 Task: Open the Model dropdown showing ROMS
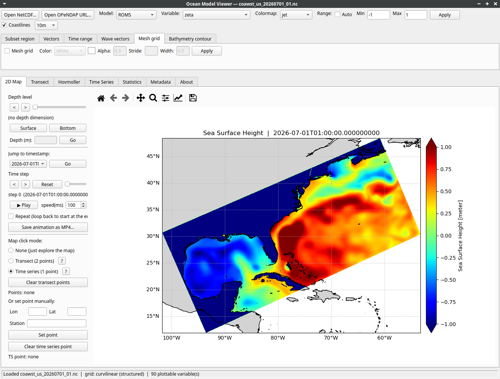tap(136, 15)
